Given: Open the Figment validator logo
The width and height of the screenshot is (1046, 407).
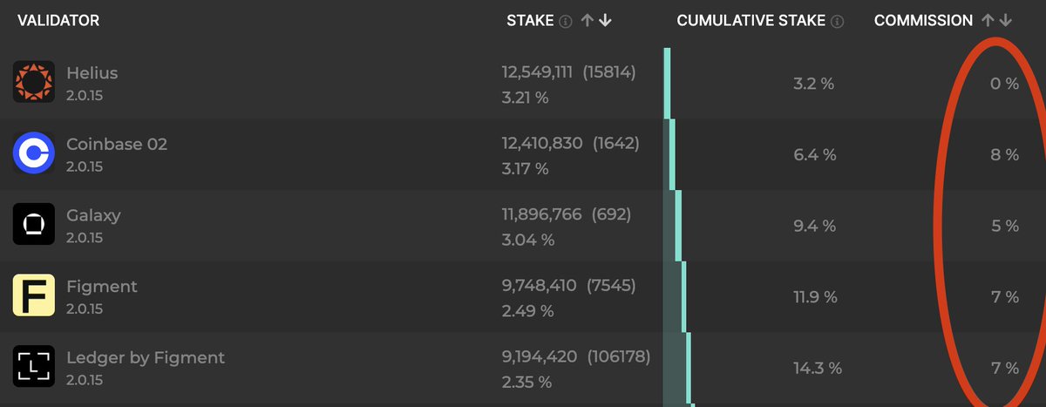Looking at the screenshot, I should coord(34,296).
